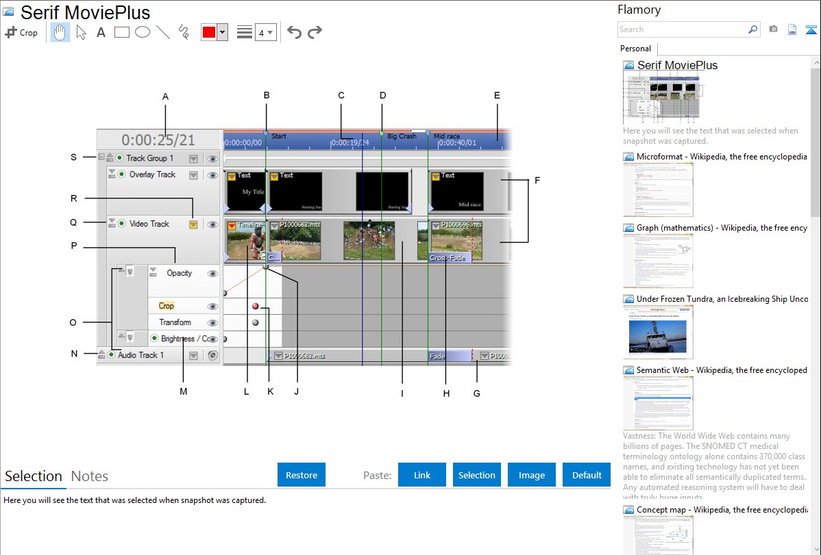Switch to the Notes tab
The width and height of the screenshot is (821, 555).
pyautogui.click(x=90, y=476)
